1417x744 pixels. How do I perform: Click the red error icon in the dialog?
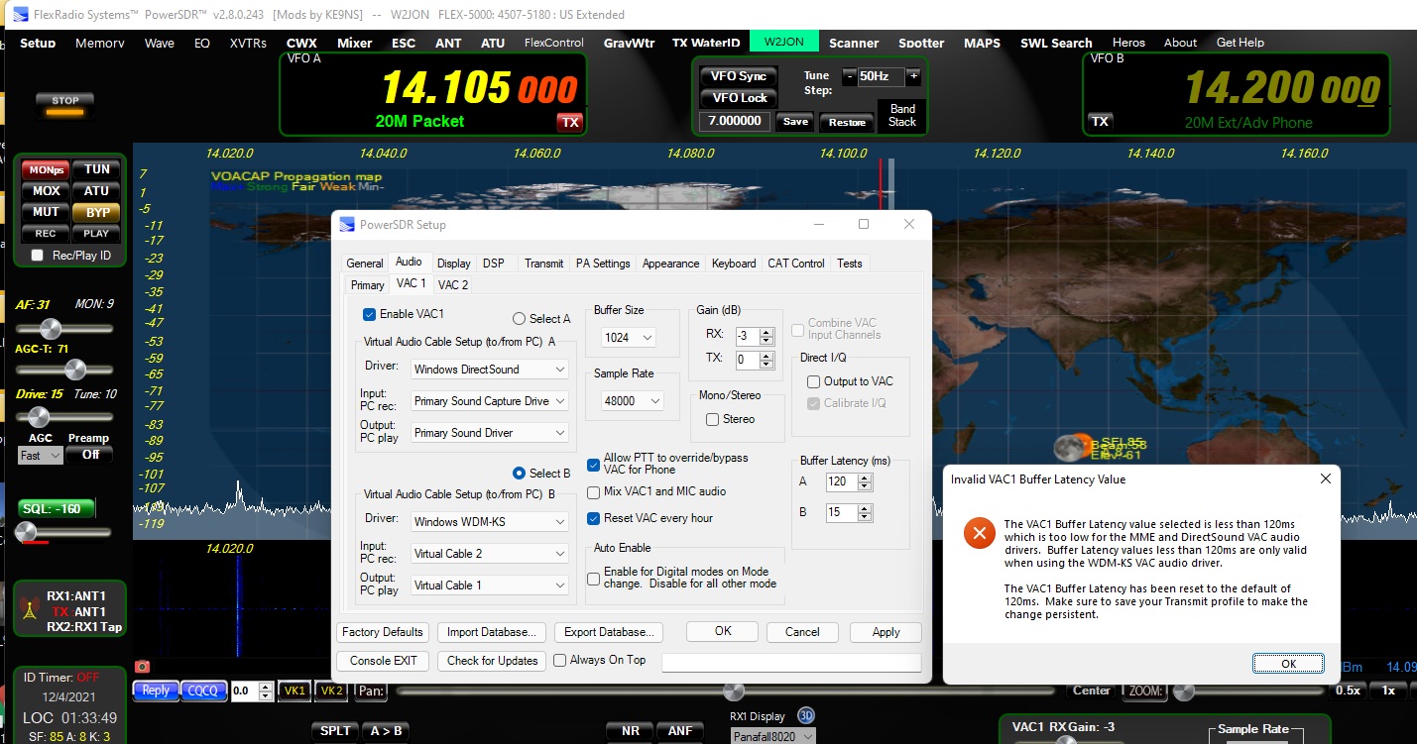[979, 533]
